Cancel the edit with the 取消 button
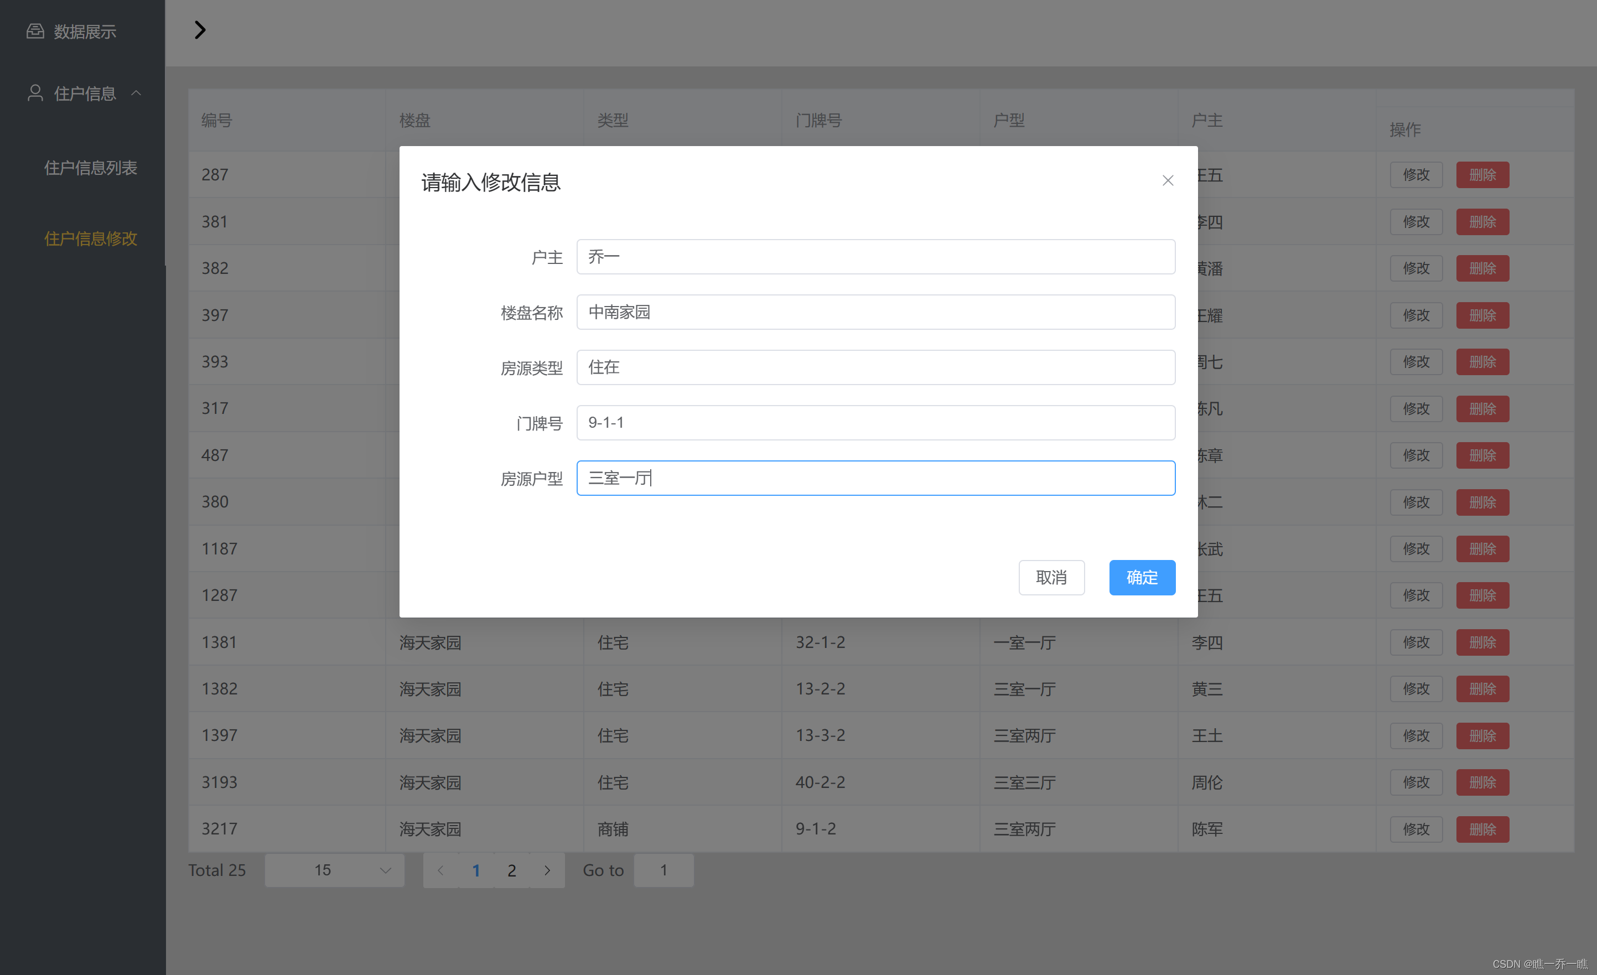 1051,578
